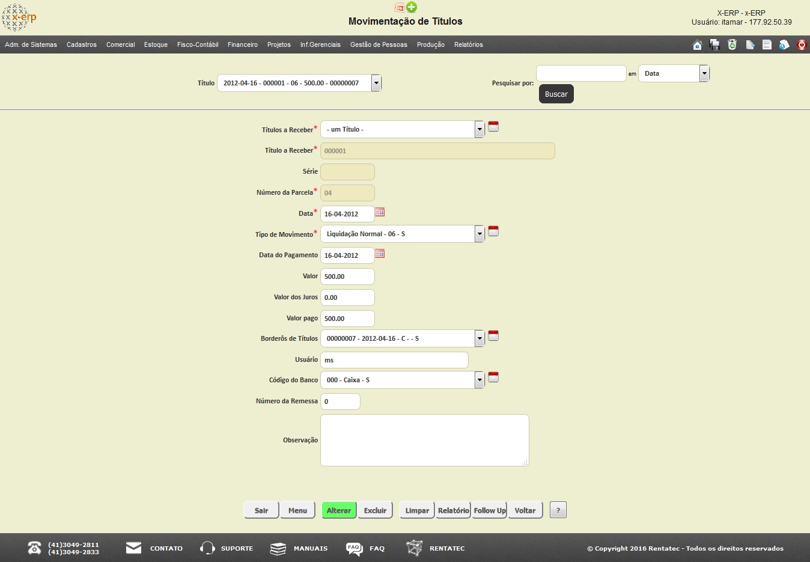Image resolution: width=810 pixels, height=562 pixels.
Task: Click the x-erp logo
Action: pyautogui.click(x=19, y=17)
